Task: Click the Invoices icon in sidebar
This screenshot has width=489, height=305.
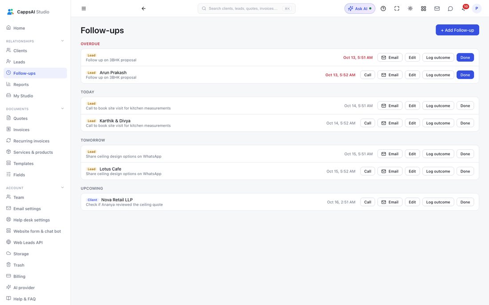Action: coord(8,129)
